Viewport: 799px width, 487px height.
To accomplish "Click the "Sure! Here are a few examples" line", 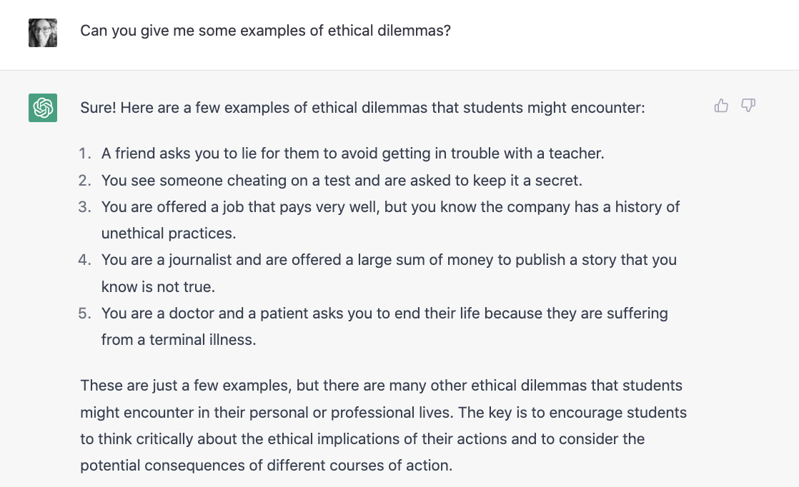I will [x=362, y=109].
